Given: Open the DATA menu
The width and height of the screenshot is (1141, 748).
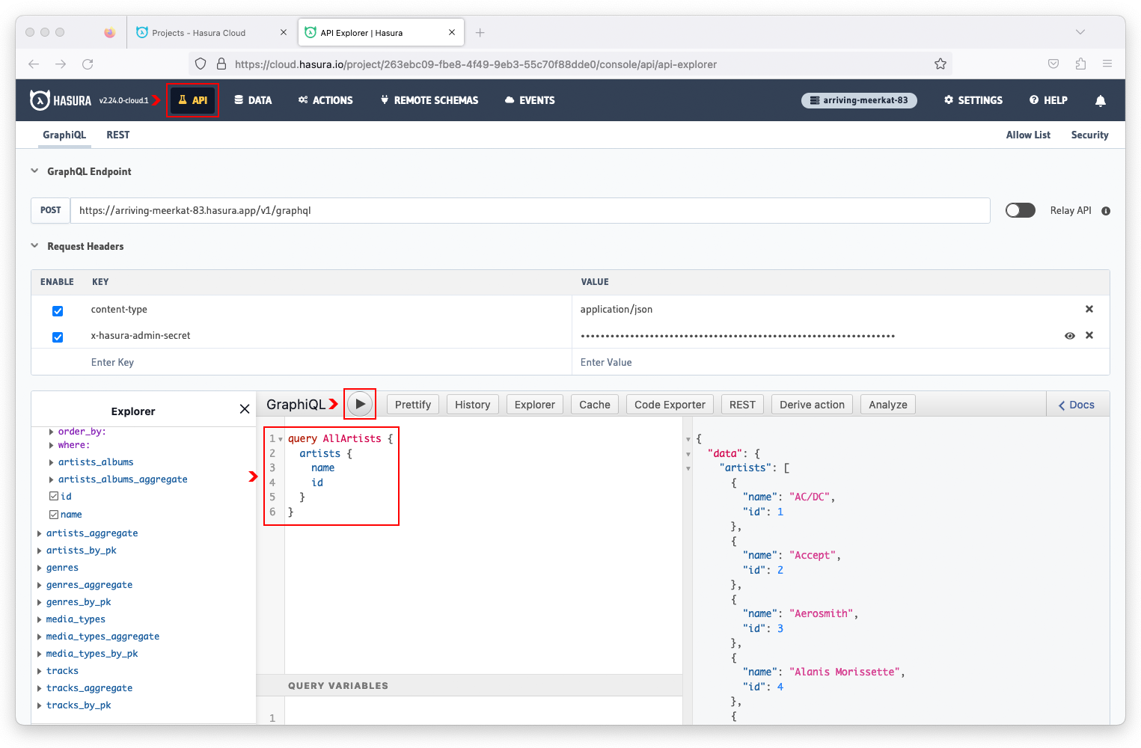Looking at the screenshot, I should [253, 100].
